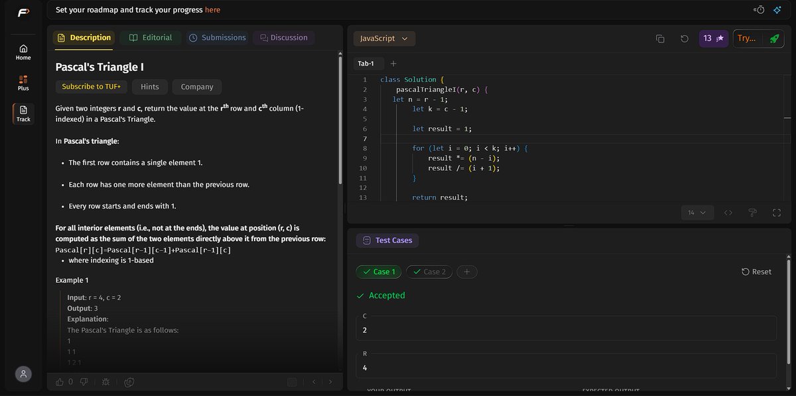
Task: Add a new editor tab with plus
Action: click(x=393, y=64)
